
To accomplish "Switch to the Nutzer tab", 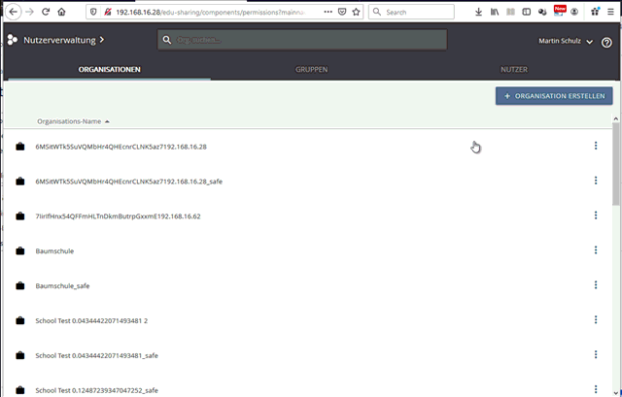I will pyautogui.click(x=514, y=71).
